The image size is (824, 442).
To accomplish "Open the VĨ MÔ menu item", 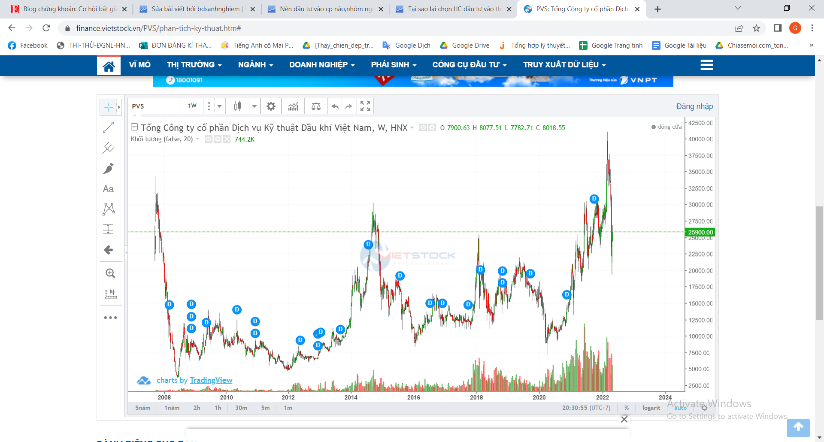I will [140, 65].
